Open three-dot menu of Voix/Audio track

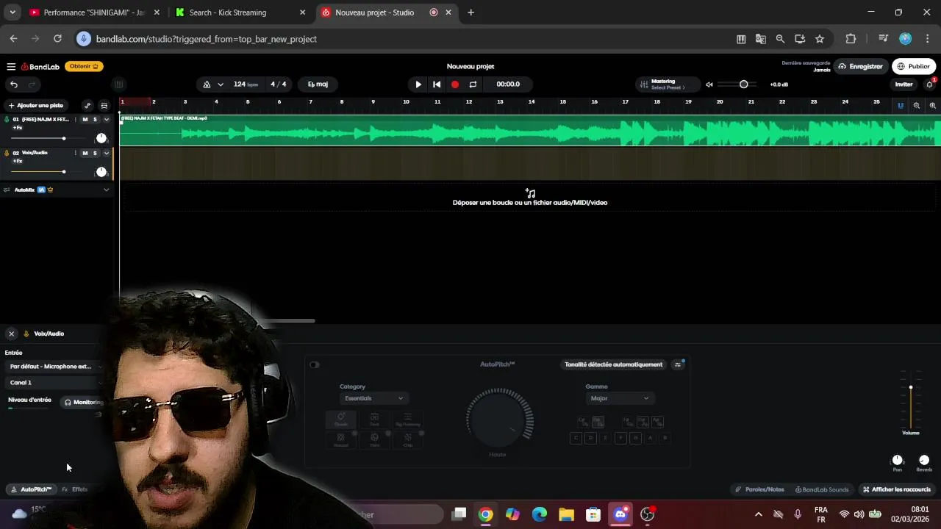75,154
